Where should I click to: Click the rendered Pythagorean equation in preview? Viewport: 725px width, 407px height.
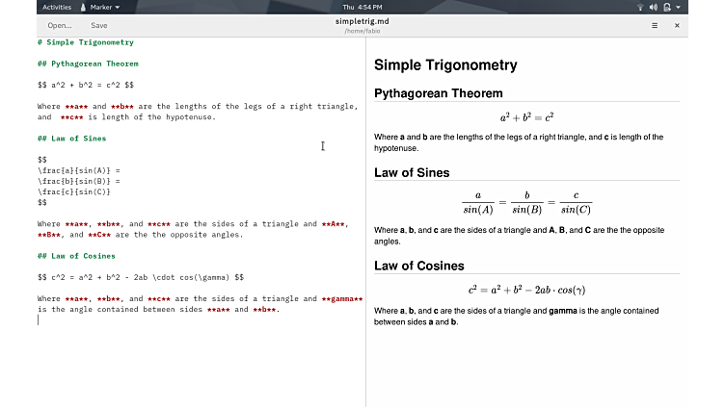click(526, 117)
